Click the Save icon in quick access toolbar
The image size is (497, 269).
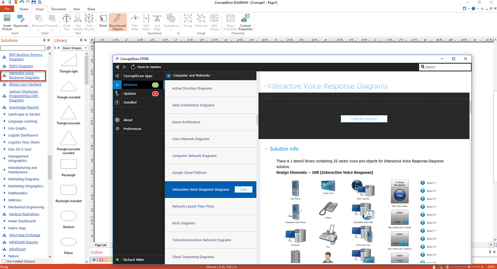pyautogui.click(x=33, y=2)
